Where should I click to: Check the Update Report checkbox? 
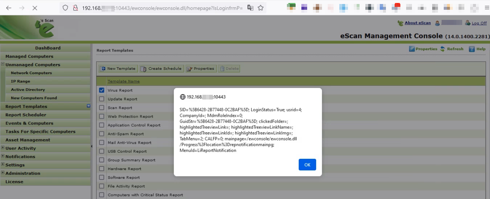[102, 99]
